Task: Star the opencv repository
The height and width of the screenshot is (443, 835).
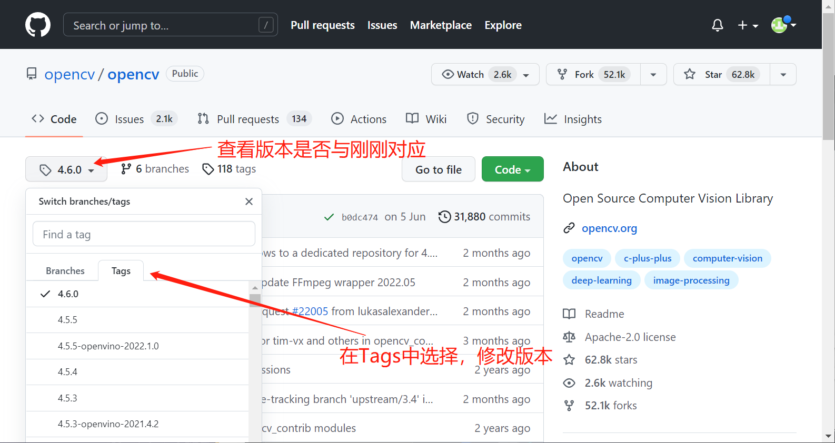Action: coord(722,74)
